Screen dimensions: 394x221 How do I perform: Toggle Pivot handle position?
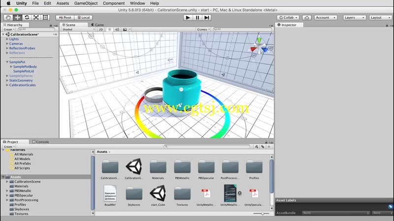point(65,18)
